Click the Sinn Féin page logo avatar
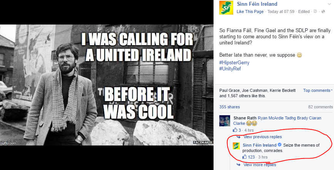This screenshot has height=170, width=334. pos(226,8)
